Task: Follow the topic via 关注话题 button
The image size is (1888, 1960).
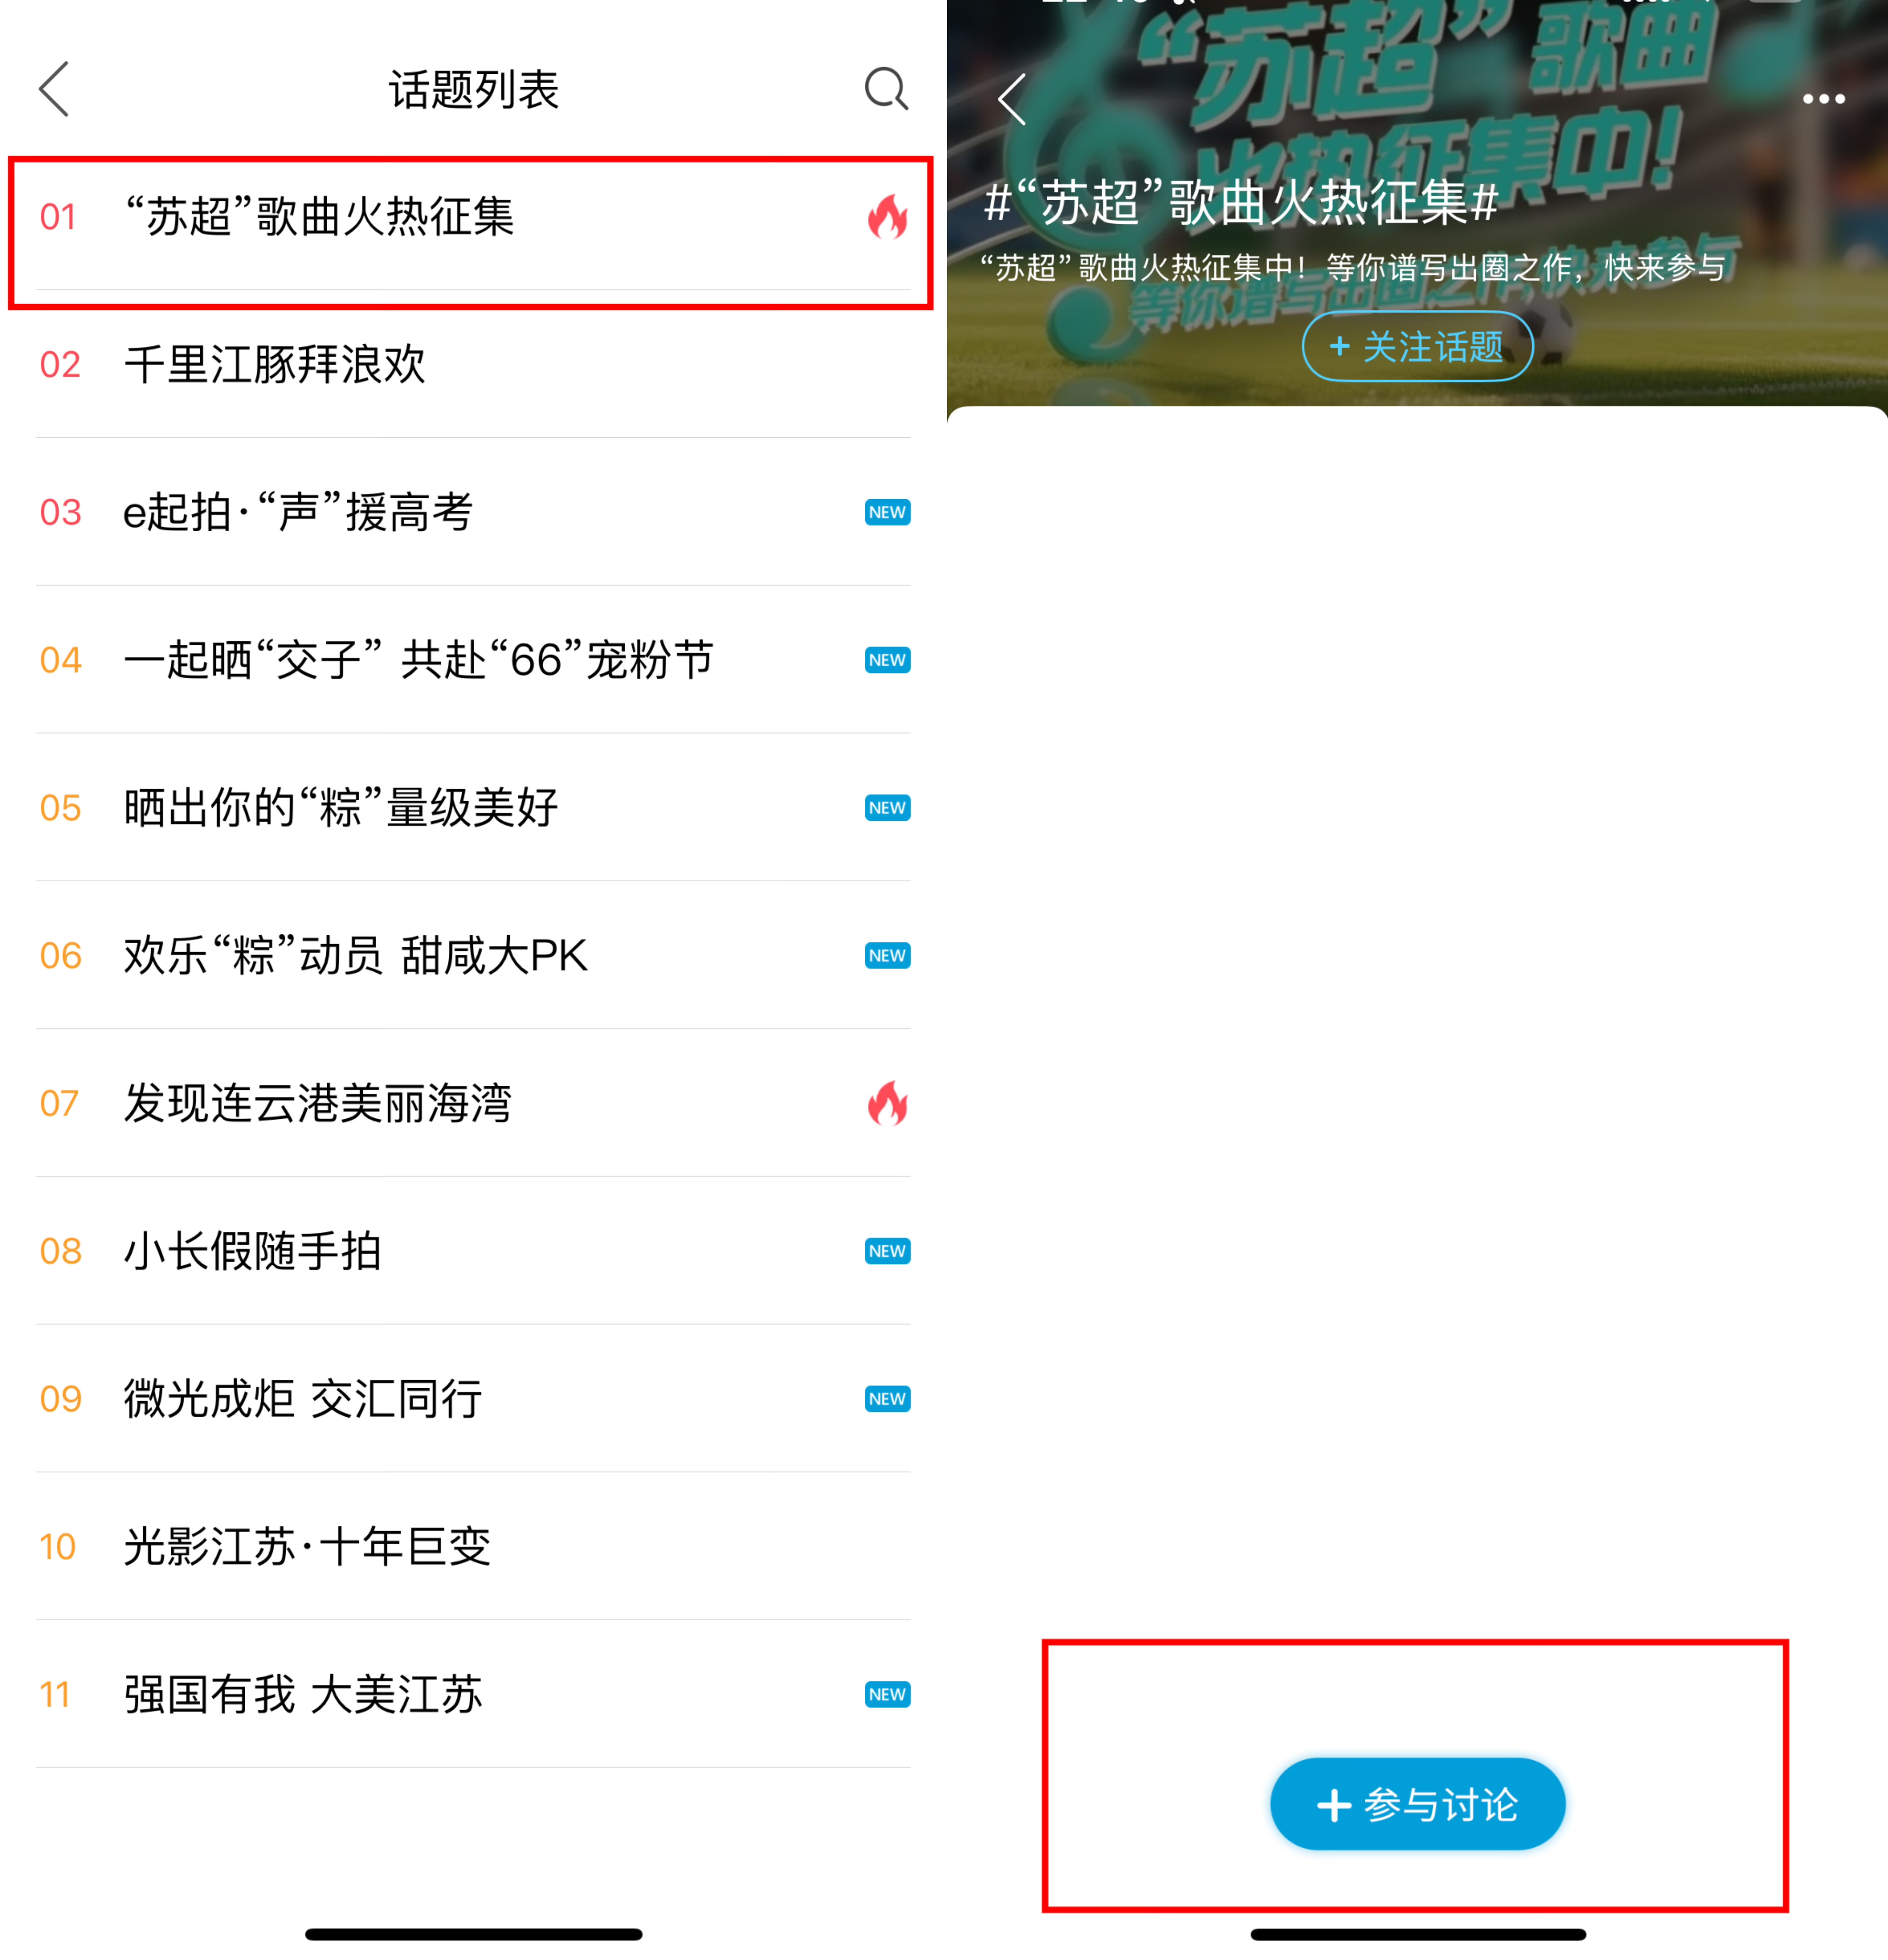Action: [1417, 346]
